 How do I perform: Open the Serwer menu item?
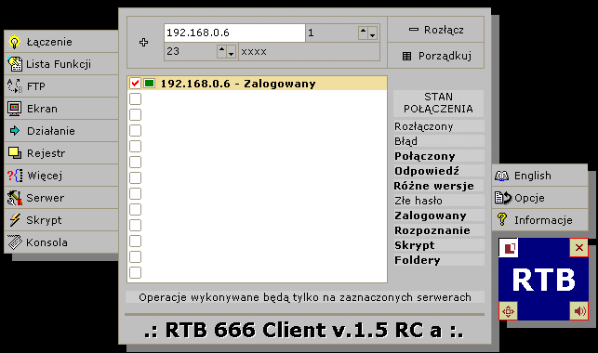[x=61, y=198]
